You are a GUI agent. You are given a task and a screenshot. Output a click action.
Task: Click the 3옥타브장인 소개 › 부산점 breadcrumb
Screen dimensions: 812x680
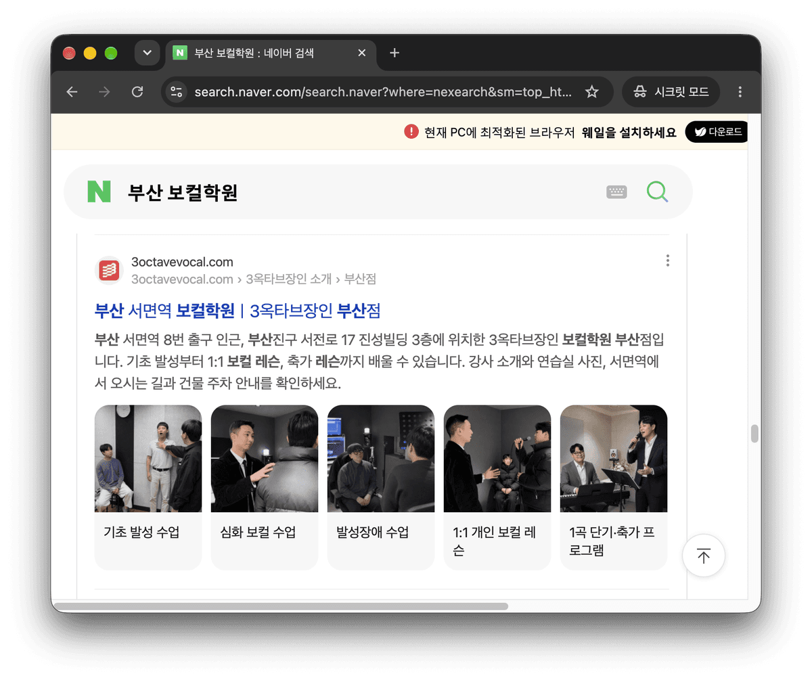tap(311, 279)
